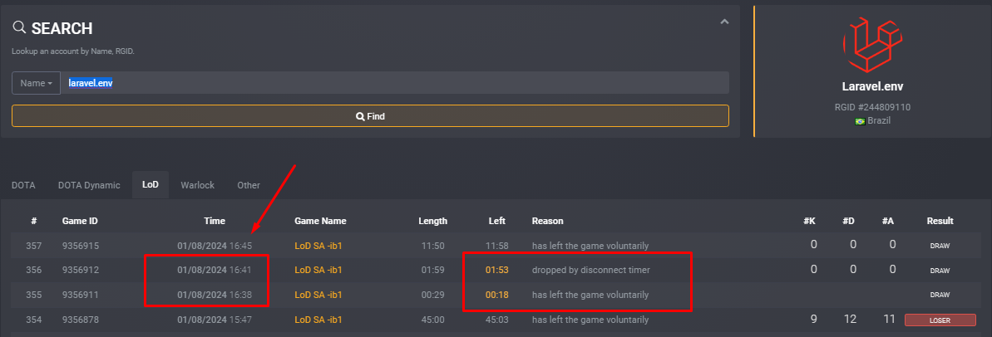Open the Other tab
Image resolution: width=992 pixels, height=337 pixels.
pos(249,185)
